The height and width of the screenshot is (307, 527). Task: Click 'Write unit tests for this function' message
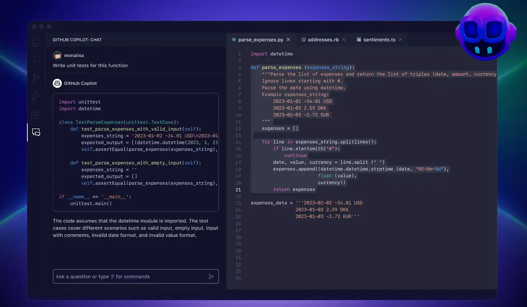[90, 65]
